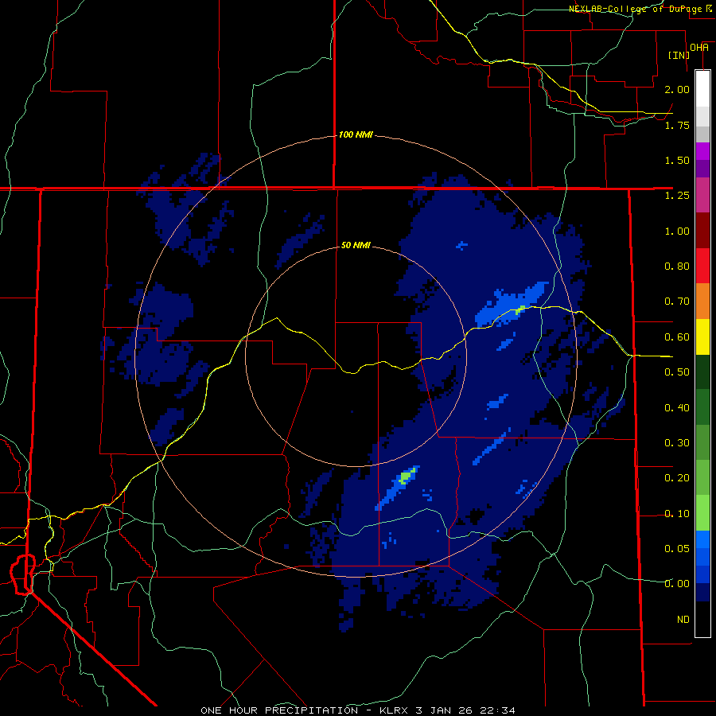Pick the orange legend swatch near 0.70

702,301
